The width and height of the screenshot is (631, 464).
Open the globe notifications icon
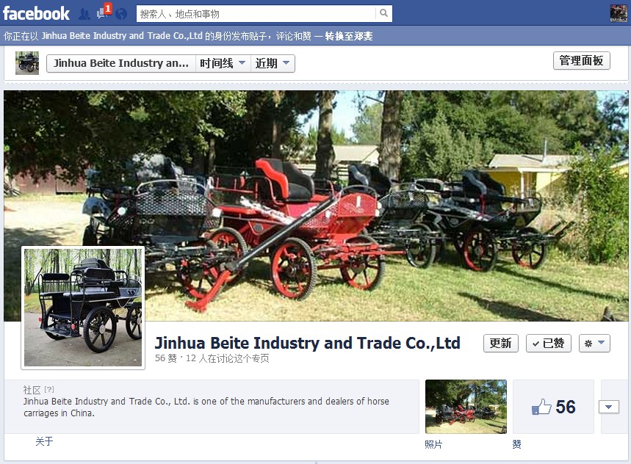coord(121,14)
